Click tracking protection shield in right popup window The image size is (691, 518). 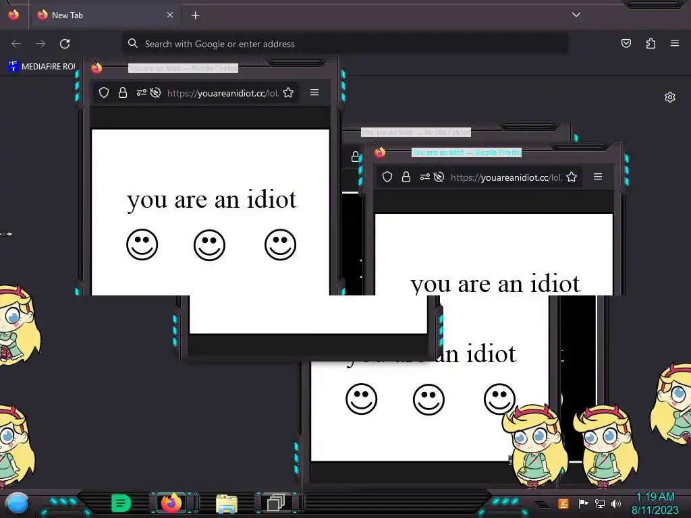(387, 177)
